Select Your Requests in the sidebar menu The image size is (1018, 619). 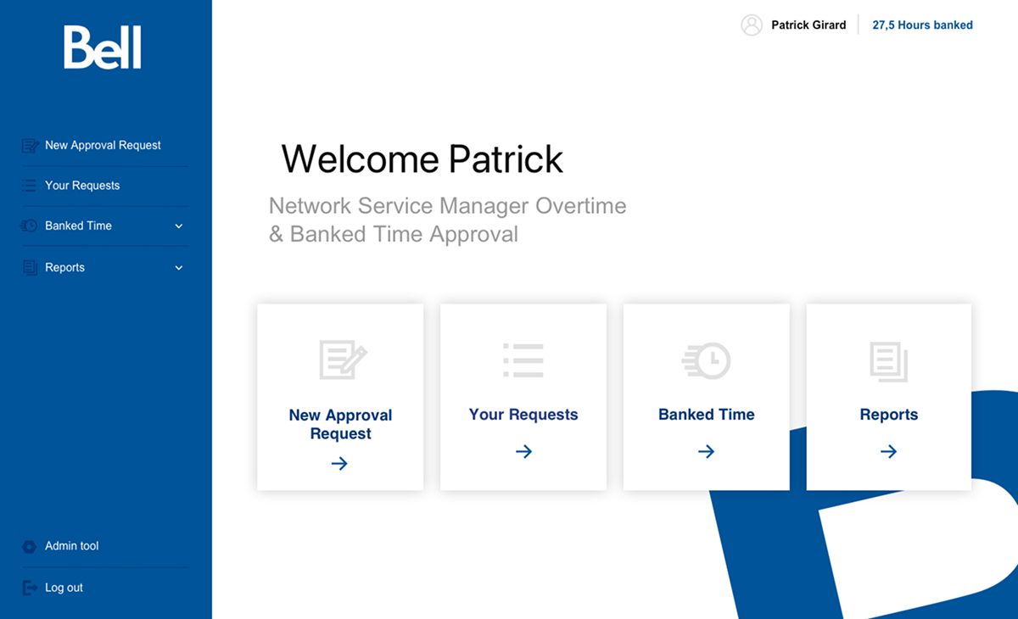[x=82, y=186]
